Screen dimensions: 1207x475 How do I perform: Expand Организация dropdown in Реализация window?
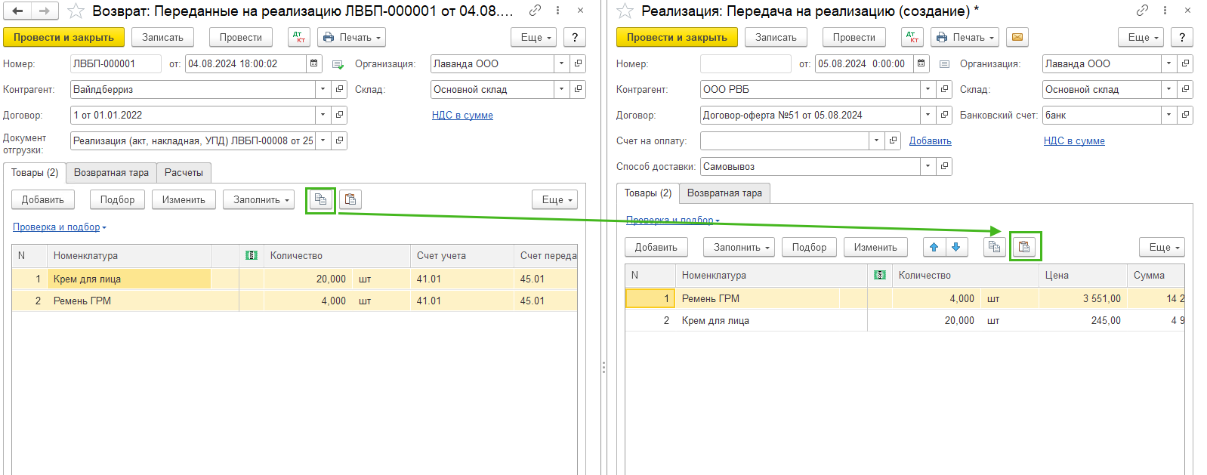1169,64
